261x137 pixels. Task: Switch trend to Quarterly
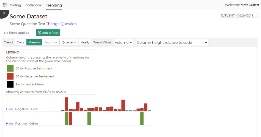tap(69, 42)
